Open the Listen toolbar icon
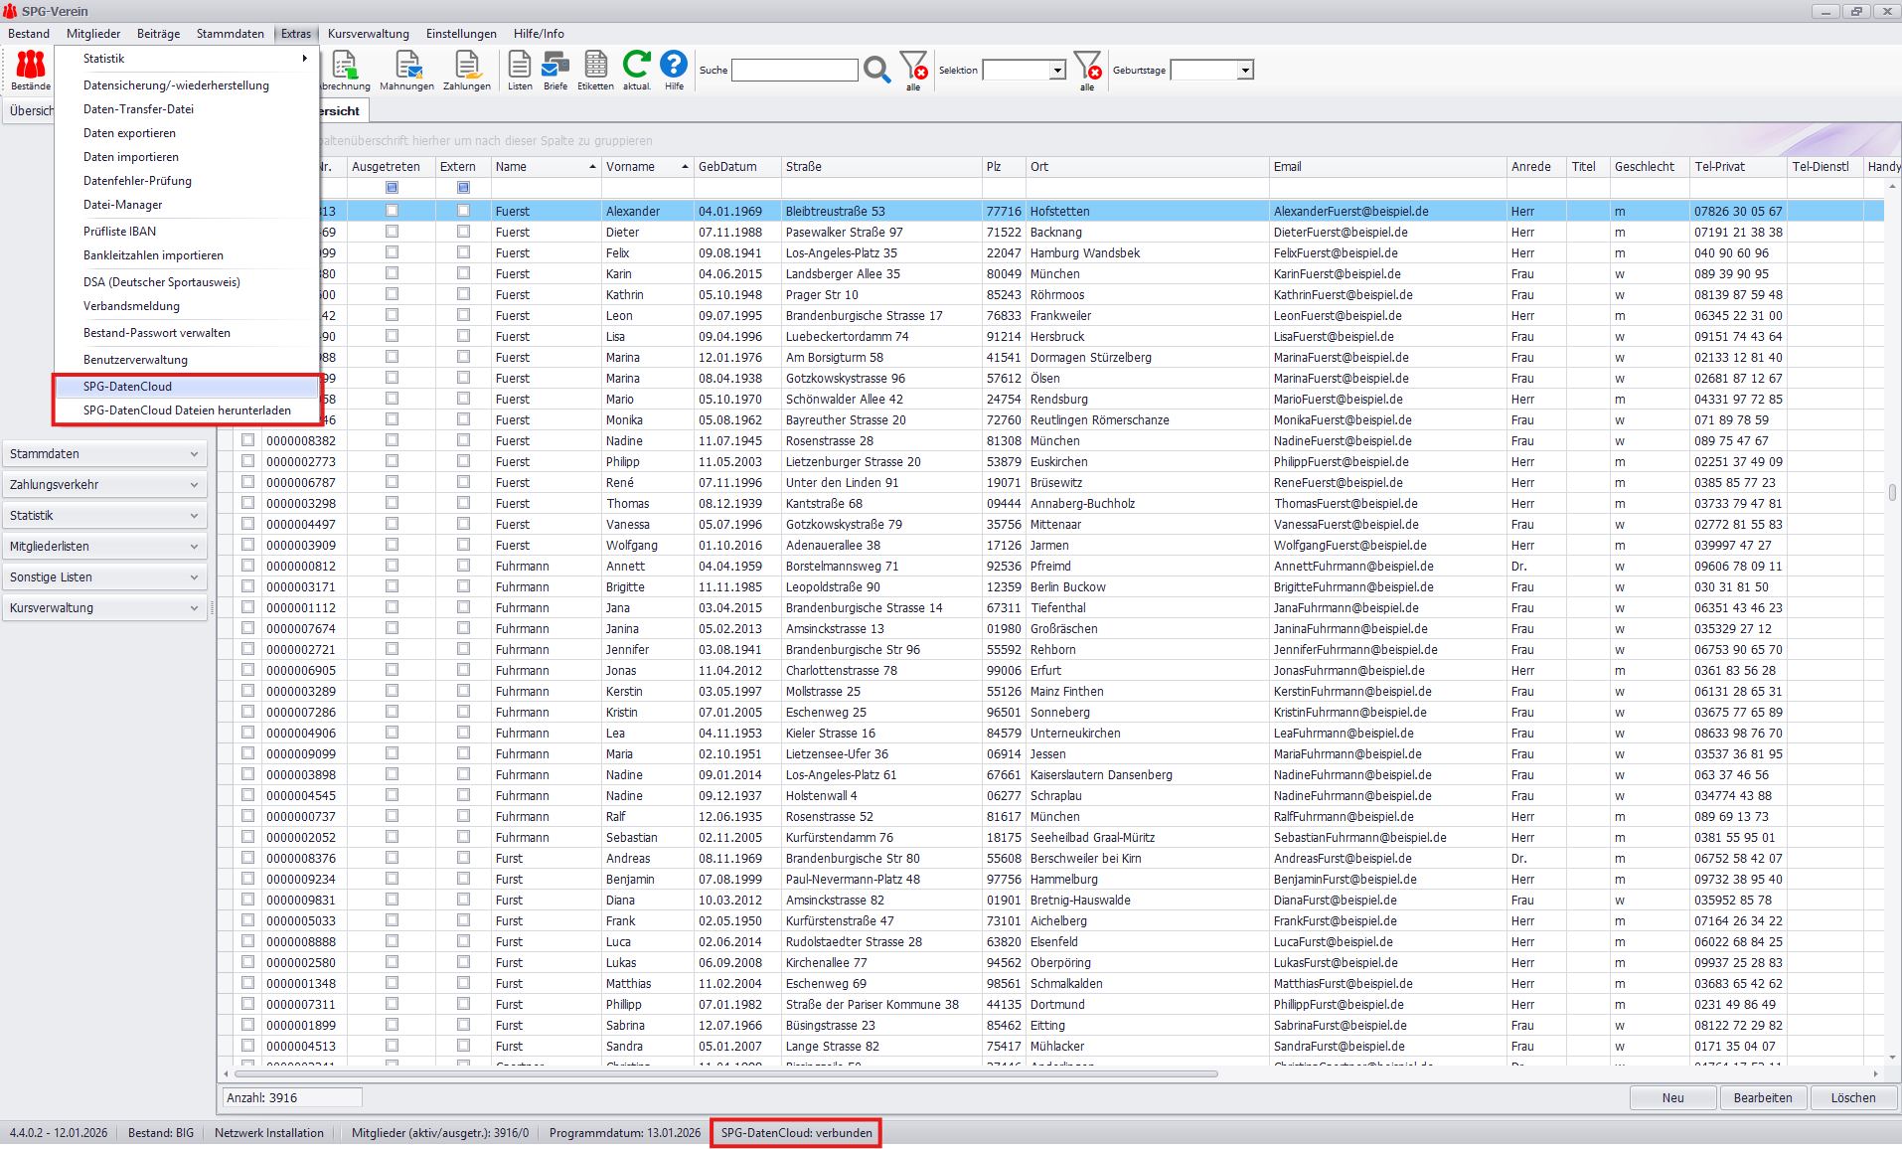 [x=520, y=71]
